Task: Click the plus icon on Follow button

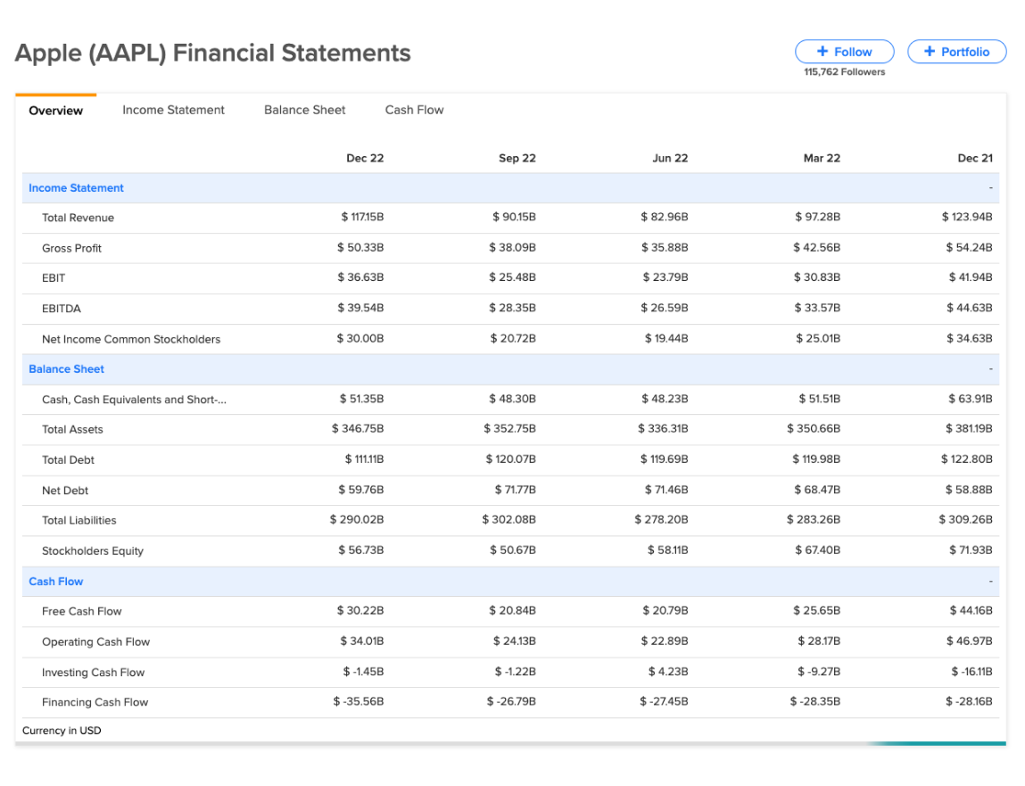Action: coord(822,51)
